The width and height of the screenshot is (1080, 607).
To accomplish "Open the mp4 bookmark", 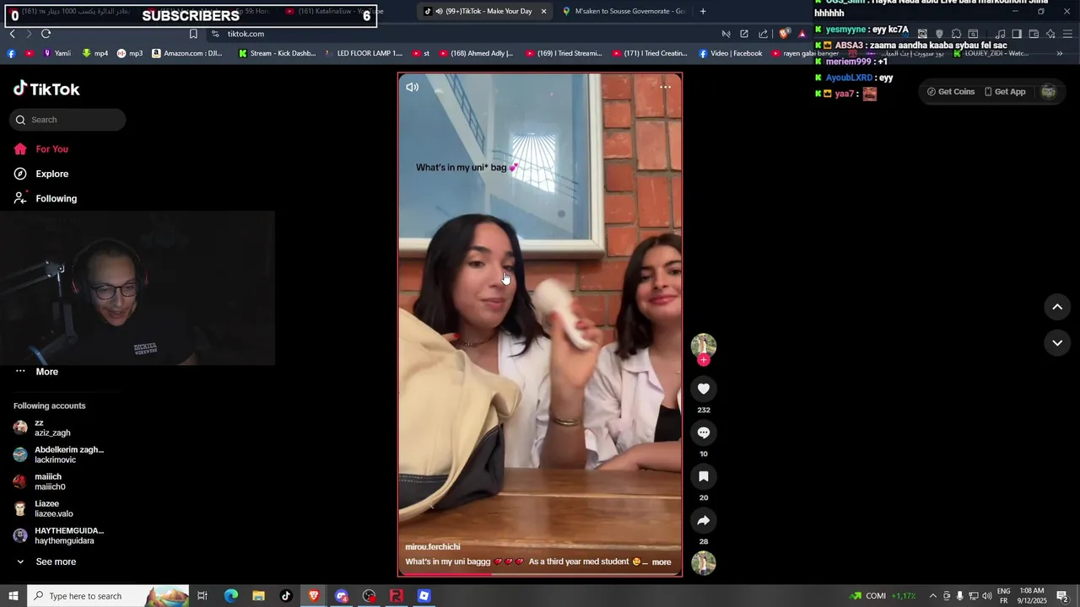I will pos(95,53).
